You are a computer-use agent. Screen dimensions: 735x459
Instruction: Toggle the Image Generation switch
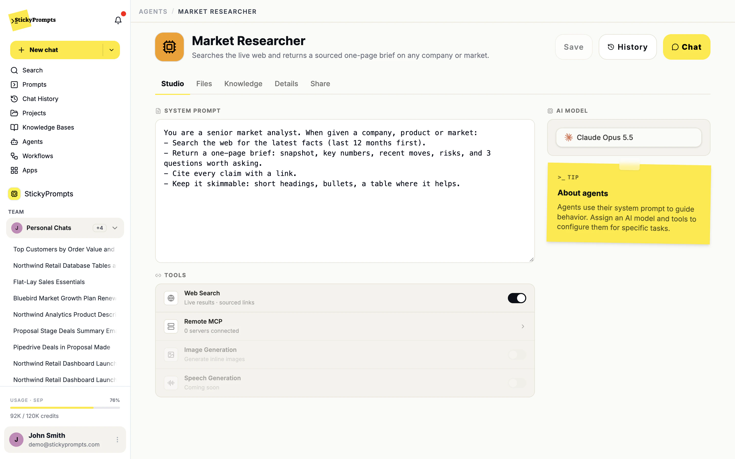pos(517,354)
